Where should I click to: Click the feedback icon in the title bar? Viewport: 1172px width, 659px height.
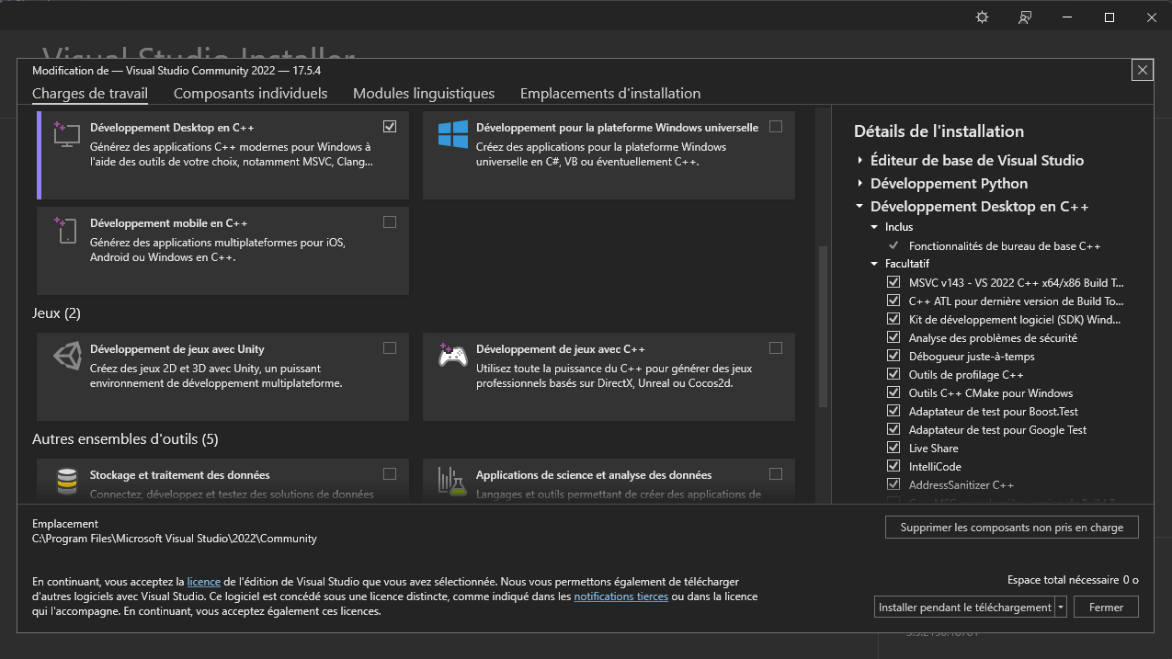1025,17
